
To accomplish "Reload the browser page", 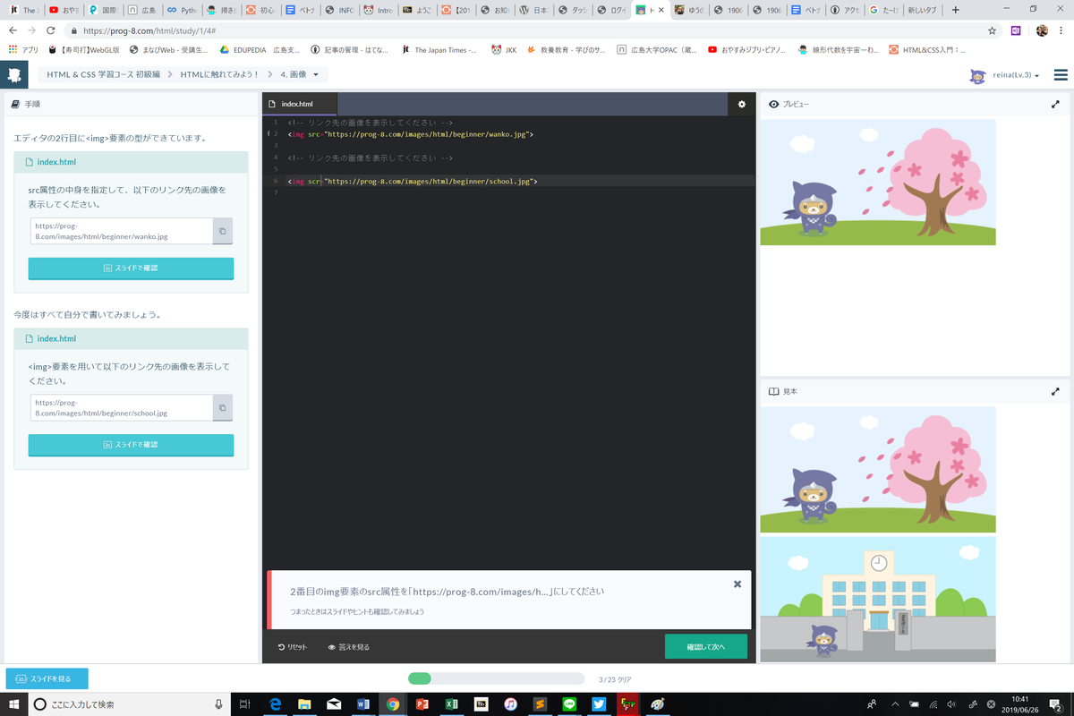I will [53, 30].
